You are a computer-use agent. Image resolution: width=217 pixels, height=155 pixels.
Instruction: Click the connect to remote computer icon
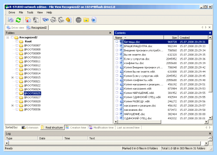(11, 20)
